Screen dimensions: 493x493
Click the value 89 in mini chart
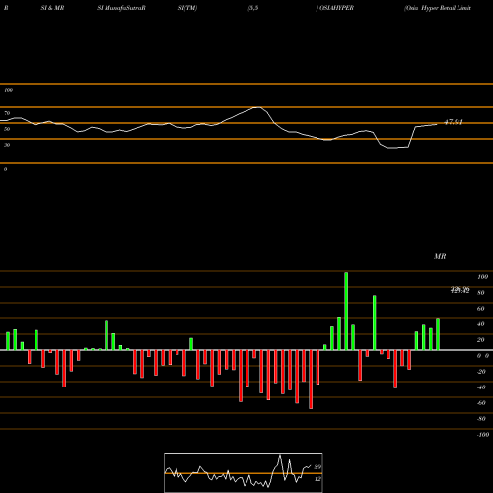click(x=317, y=467)
